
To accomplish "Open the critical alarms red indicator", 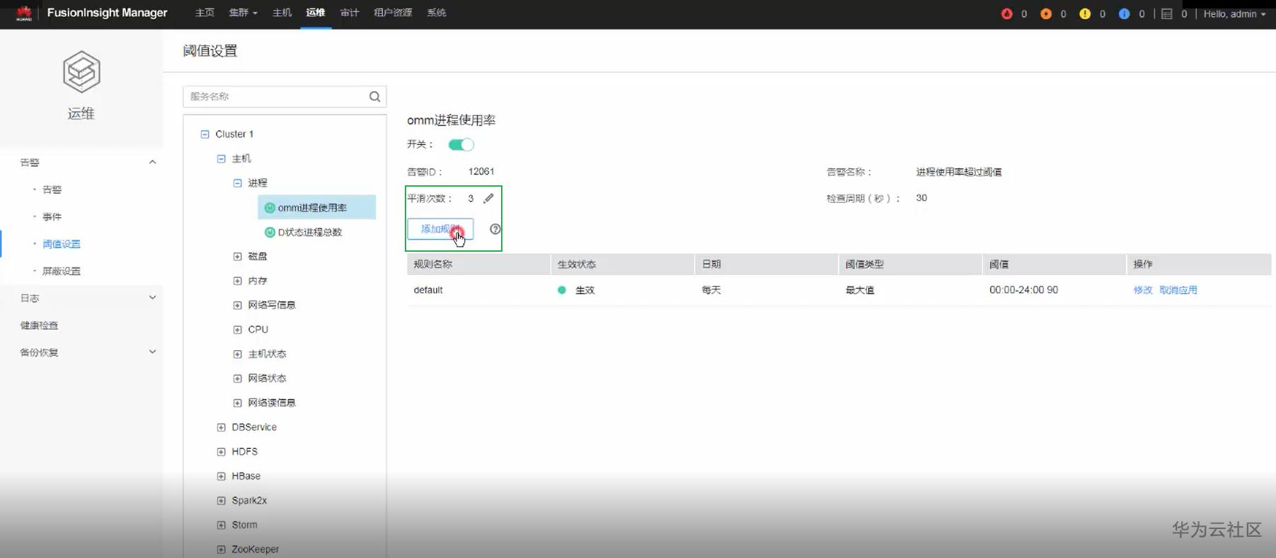I will pyautogui.click(x=1006, y=13).
